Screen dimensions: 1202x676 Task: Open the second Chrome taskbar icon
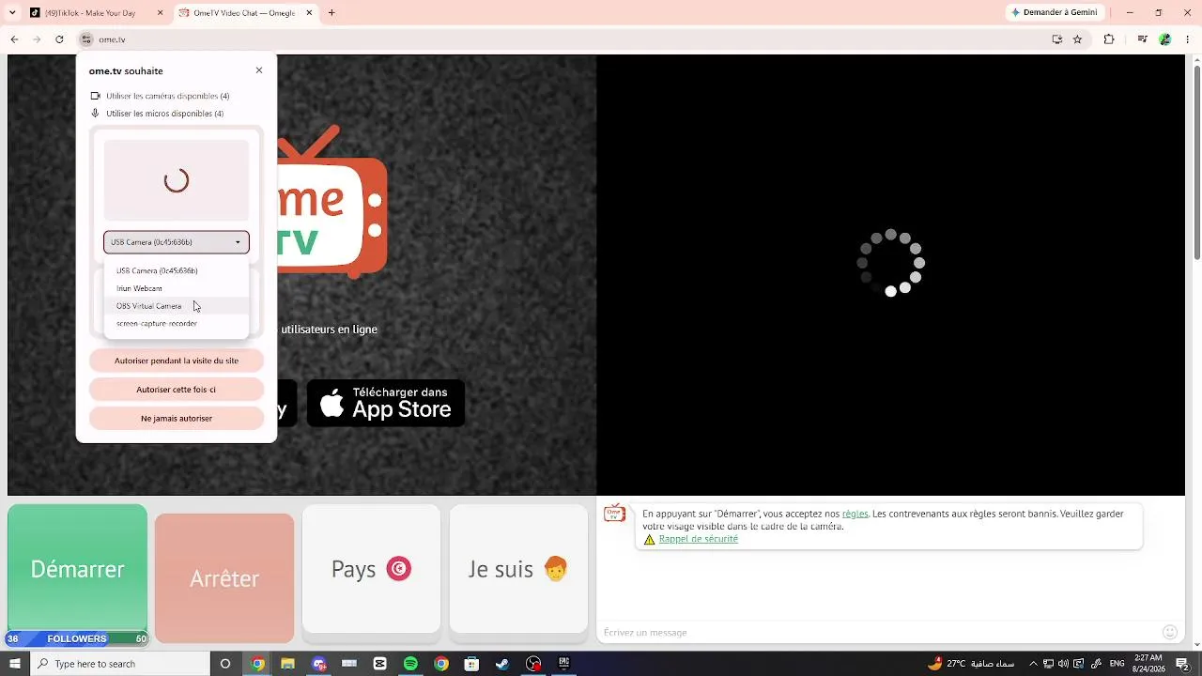coord(441,664)
